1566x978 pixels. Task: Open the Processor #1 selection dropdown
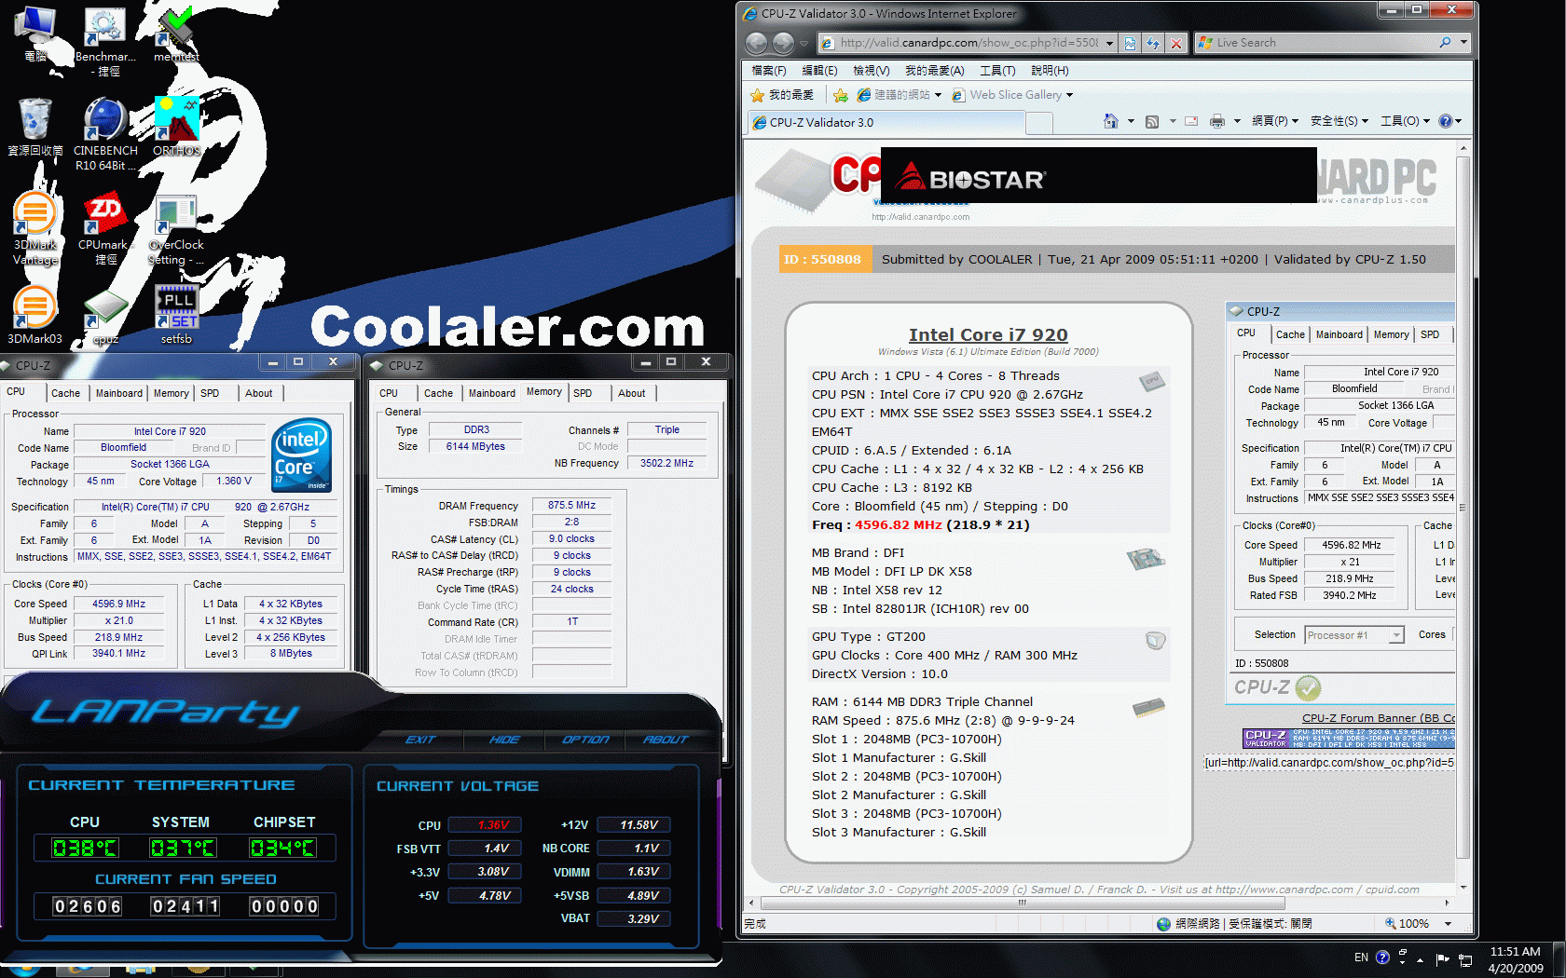[1396, 635]
